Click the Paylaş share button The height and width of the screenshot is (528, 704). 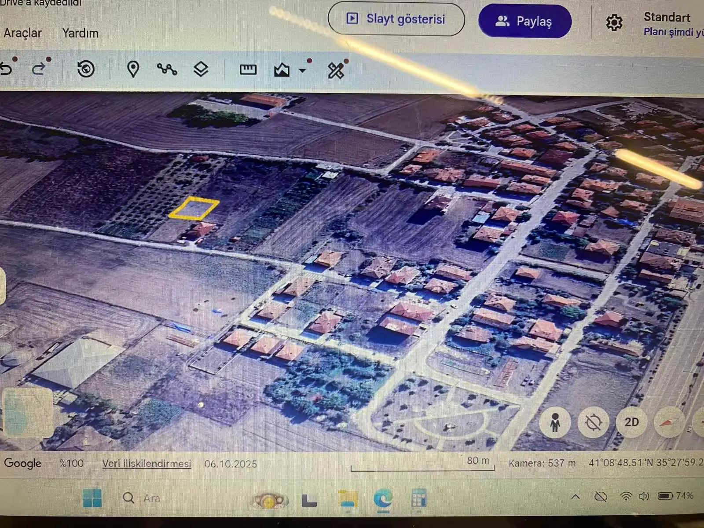click(x=524, y=21)
